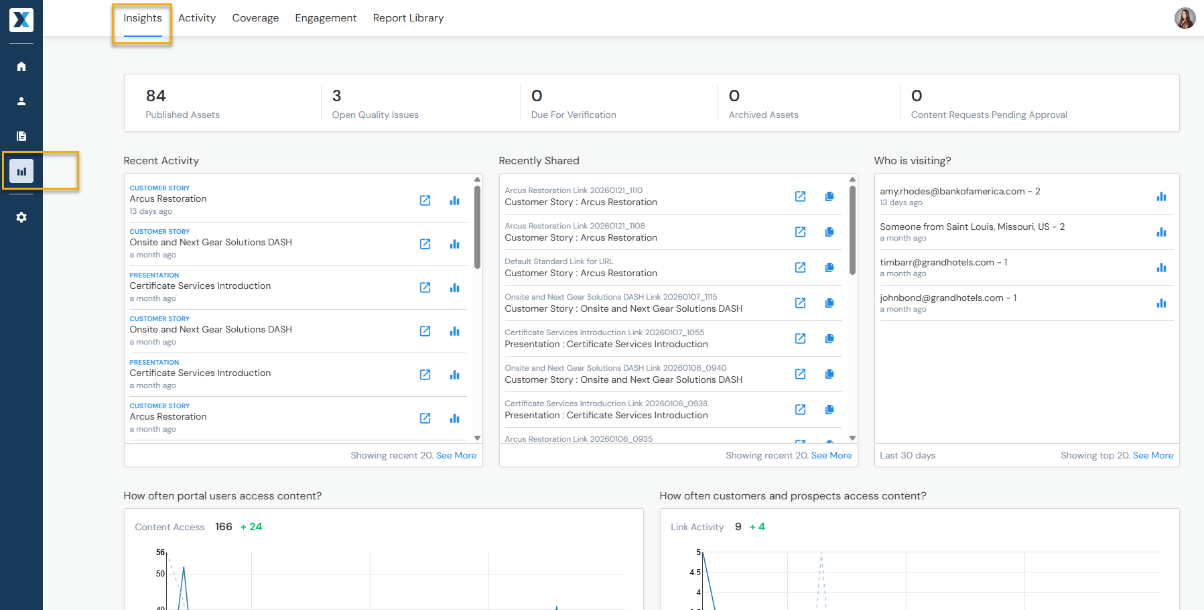This screenshot has height=610, width=1204.
Task: View analytics for first Certificate Services Introduction
Action: coord(454,288)
